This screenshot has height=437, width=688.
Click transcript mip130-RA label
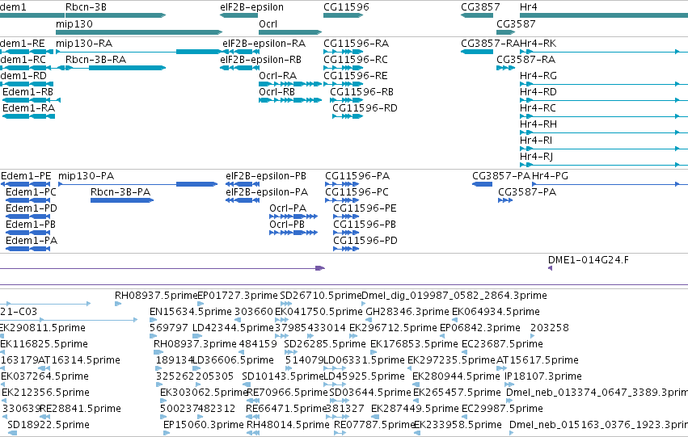(x=84, y=44)
